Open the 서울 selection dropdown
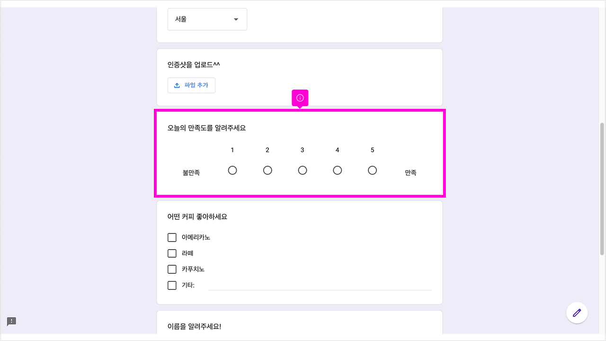The width and height of the screenshot is (606, 341). pos(207,19)
